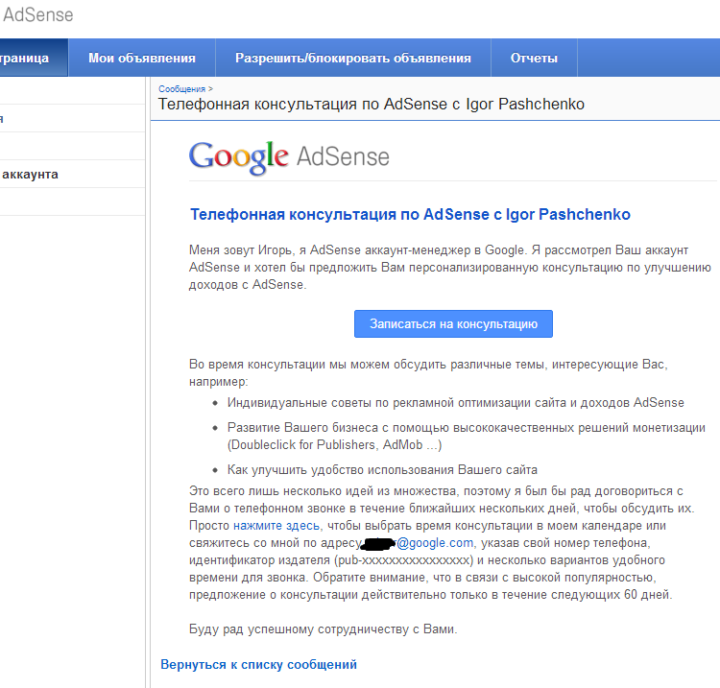
Task: Click the bullet about Индивидуальные советы по рекламной оптимизации
Action: tap(455, 403)
